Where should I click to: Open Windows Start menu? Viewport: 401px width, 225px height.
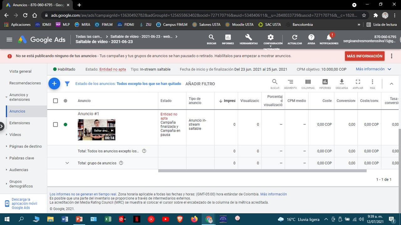pos(7,219)
